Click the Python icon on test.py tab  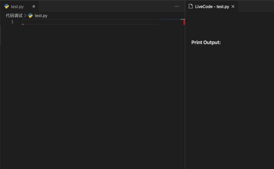[7, 6]
